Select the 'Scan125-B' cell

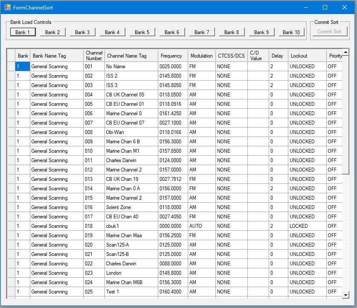pyautogui.click(x=131, y=254)
